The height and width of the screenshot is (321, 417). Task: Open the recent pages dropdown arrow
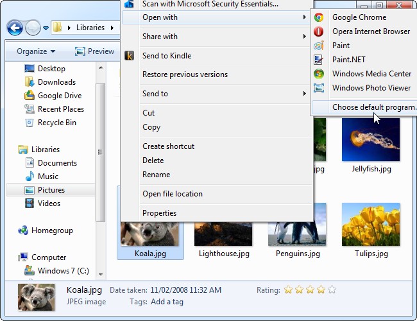click(x=46, y=28)
